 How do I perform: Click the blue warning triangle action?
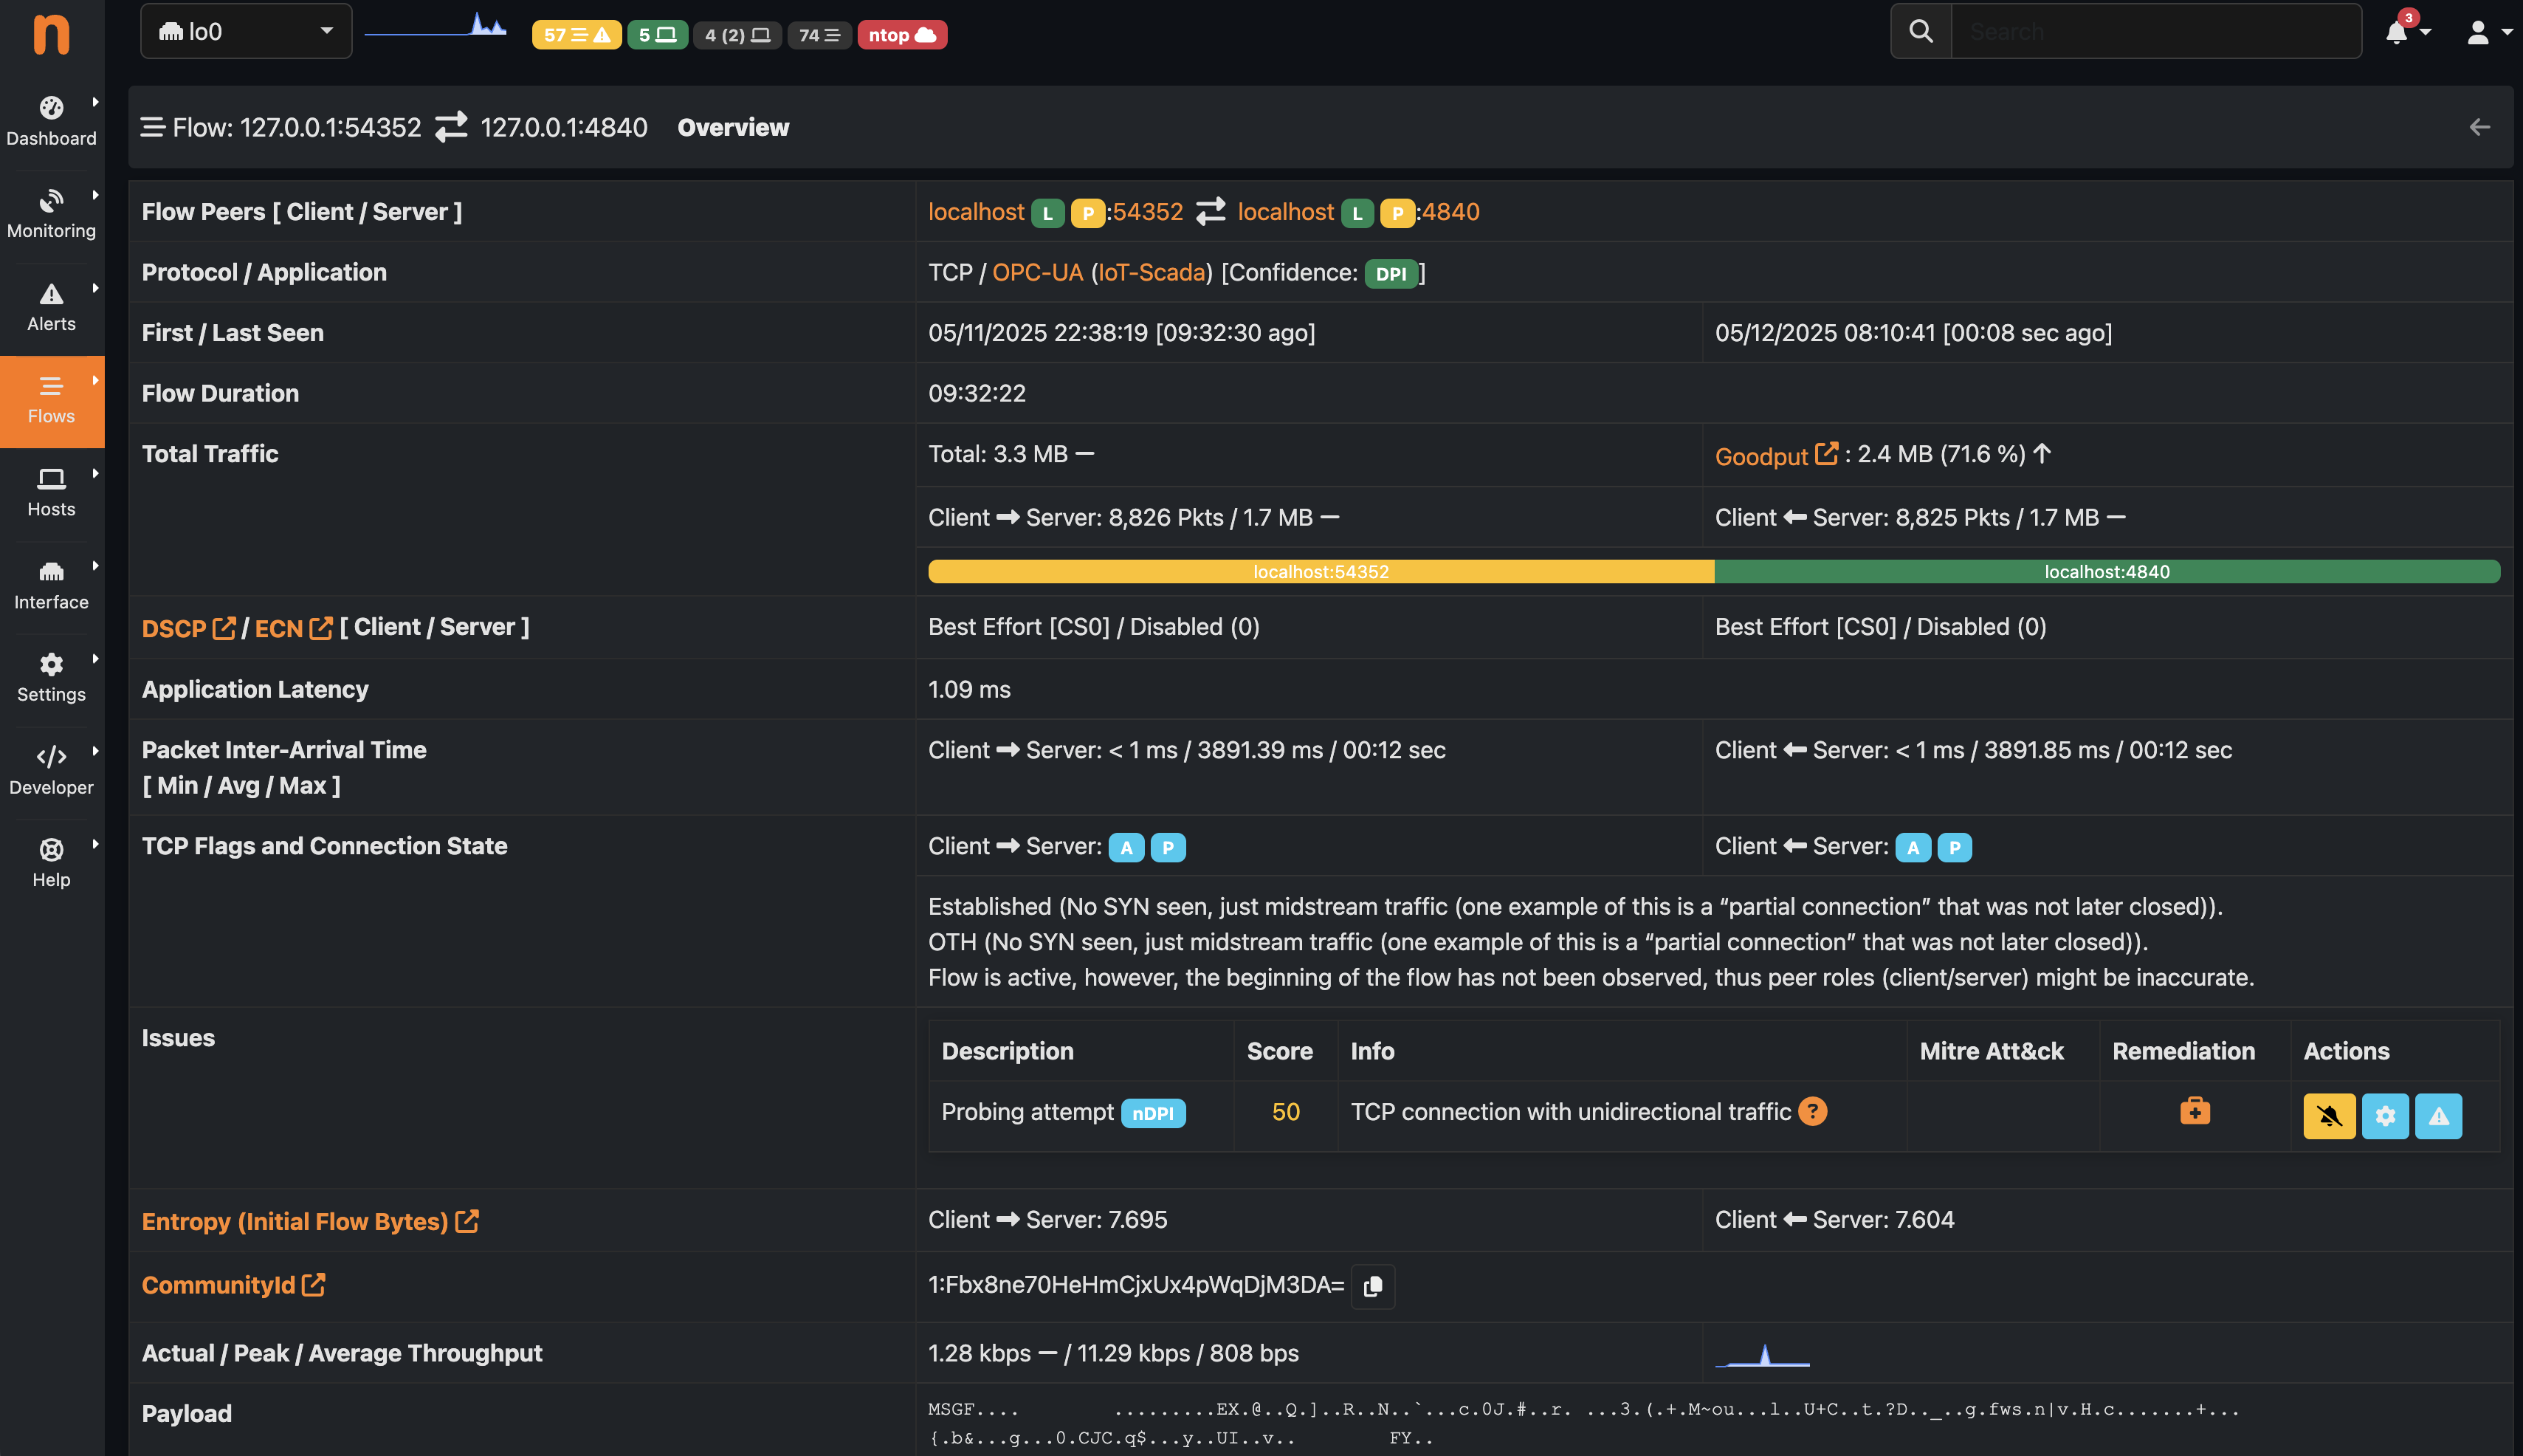point(2439,1116)
